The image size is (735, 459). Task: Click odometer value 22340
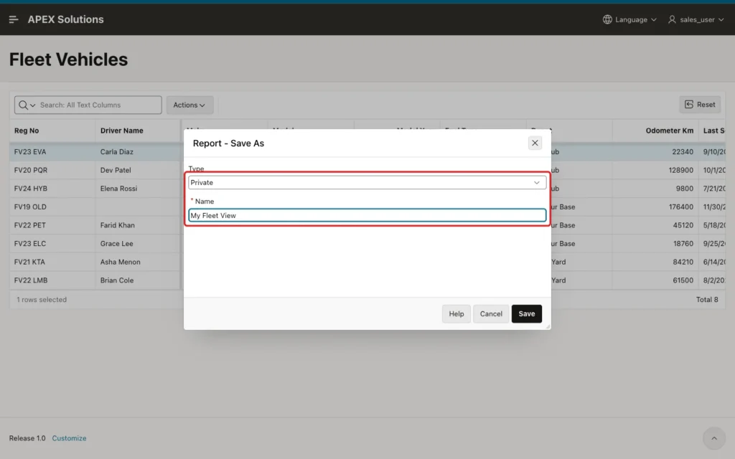pyautogui.click(x=683, y=152)
